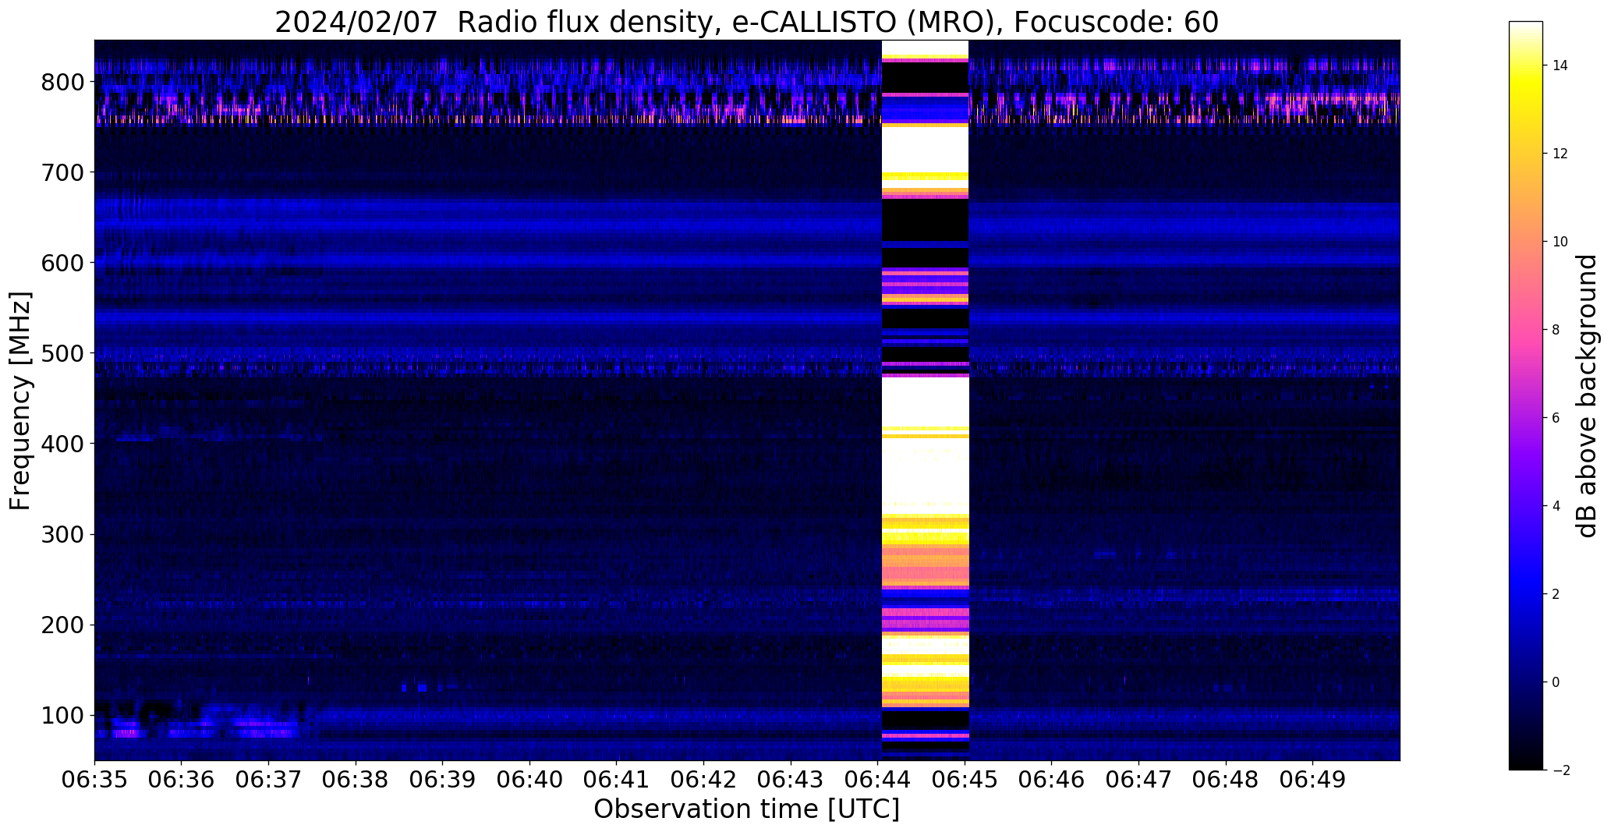Click the bright saturated burst column at 06:44
This screenshot has height=832, width=1611.
point(925,400)
